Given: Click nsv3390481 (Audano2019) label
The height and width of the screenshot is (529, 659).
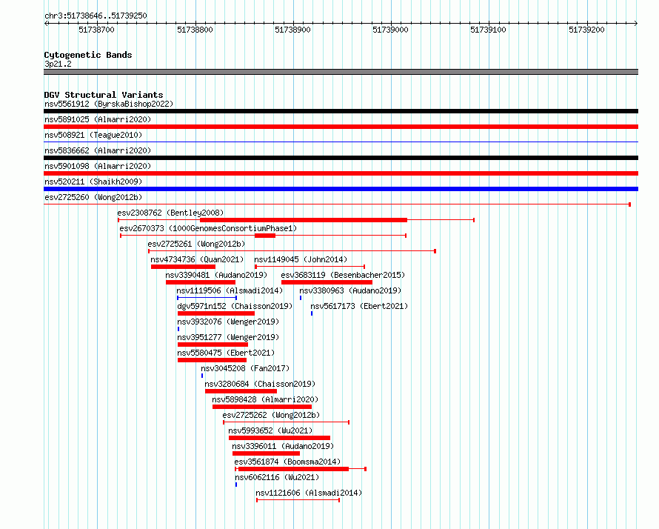Looking at the screenshot, I should 216,275.
